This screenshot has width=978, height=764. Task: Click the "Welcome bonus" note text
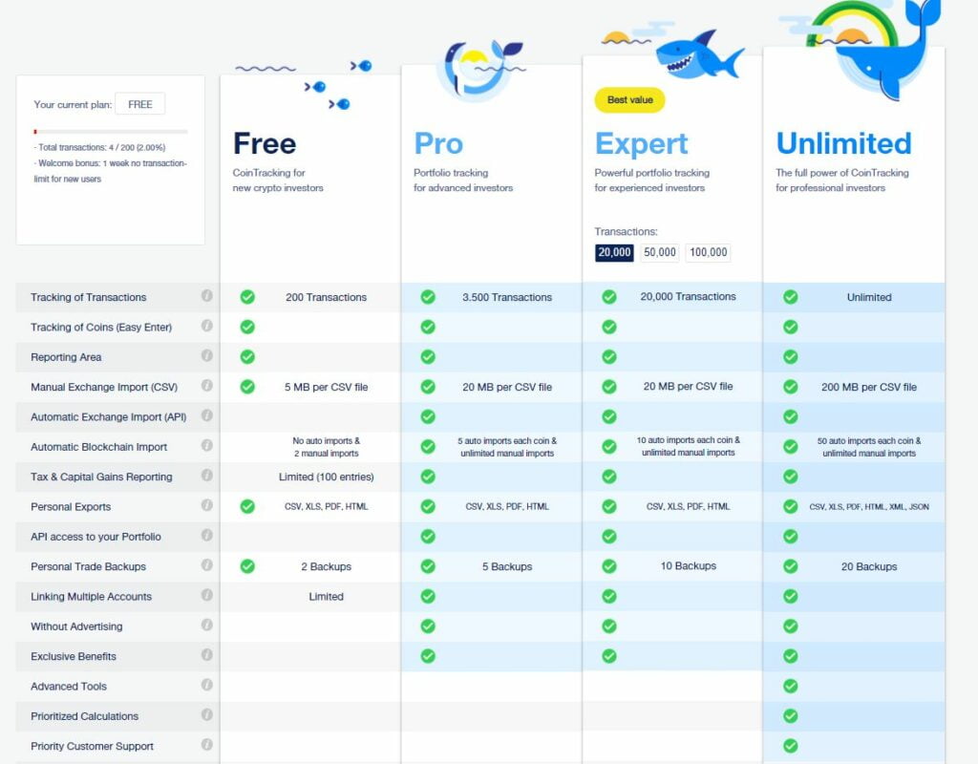pos(111,171)
